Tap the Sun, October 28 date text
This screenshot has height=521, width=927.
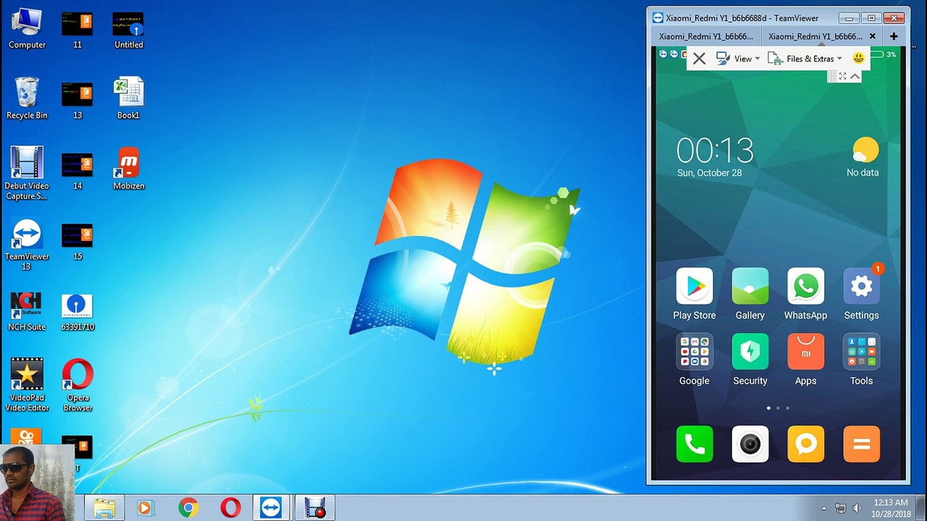pos(709,173)
